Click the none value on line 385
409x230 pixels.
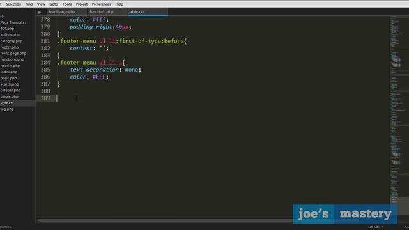click(132, 70)
